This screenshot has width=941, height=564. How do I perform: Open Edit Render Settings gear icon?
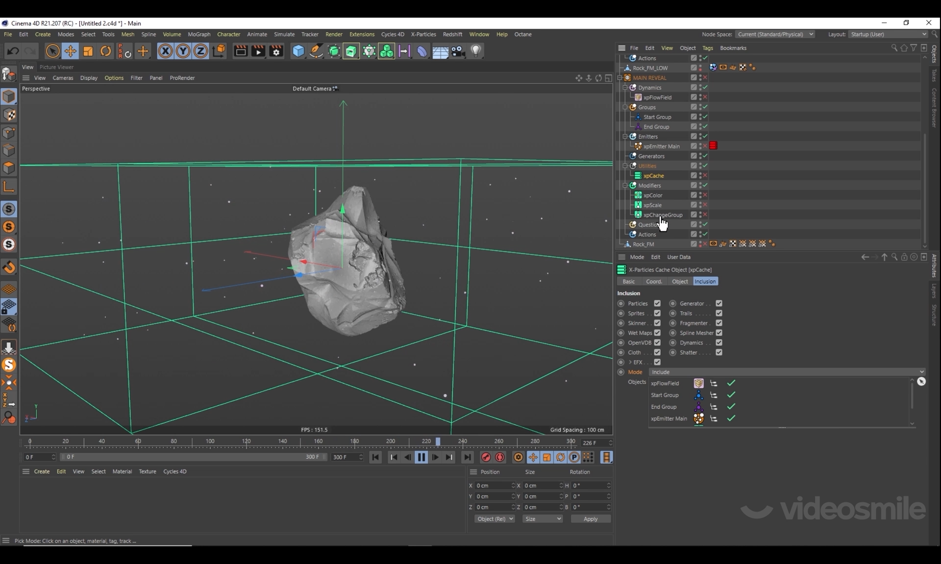(x=276, y=51)
